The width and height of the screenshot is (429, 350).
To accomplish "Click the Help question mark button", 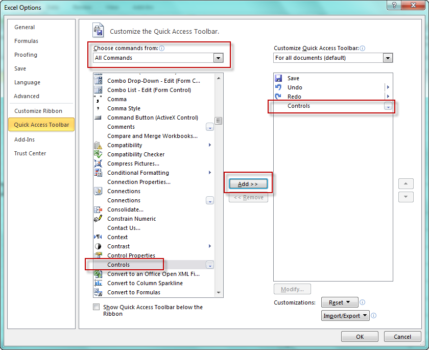I will 394,5.
